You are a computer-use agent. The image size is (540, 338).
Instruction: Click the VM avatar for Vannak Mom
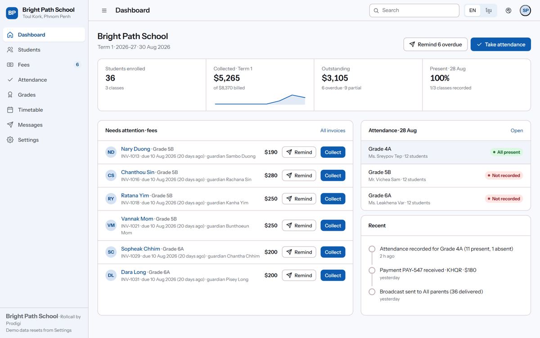[111, 225]
